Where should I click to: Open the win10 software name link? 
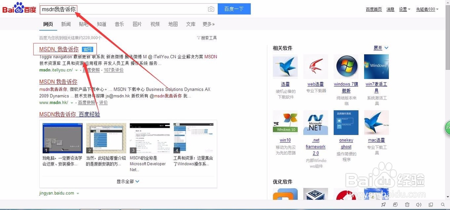[285, 140]
